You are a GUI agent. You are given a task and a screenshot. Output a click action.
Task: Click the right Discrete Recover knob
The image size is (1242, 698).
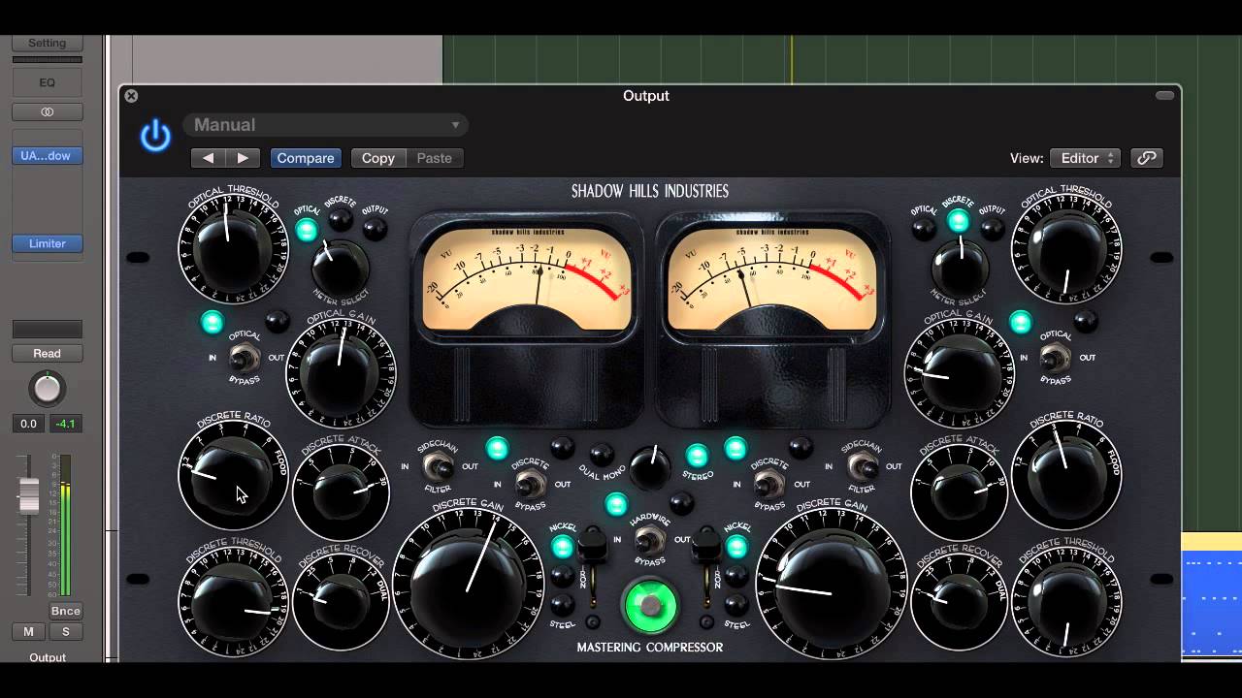[x=959, y=601]
